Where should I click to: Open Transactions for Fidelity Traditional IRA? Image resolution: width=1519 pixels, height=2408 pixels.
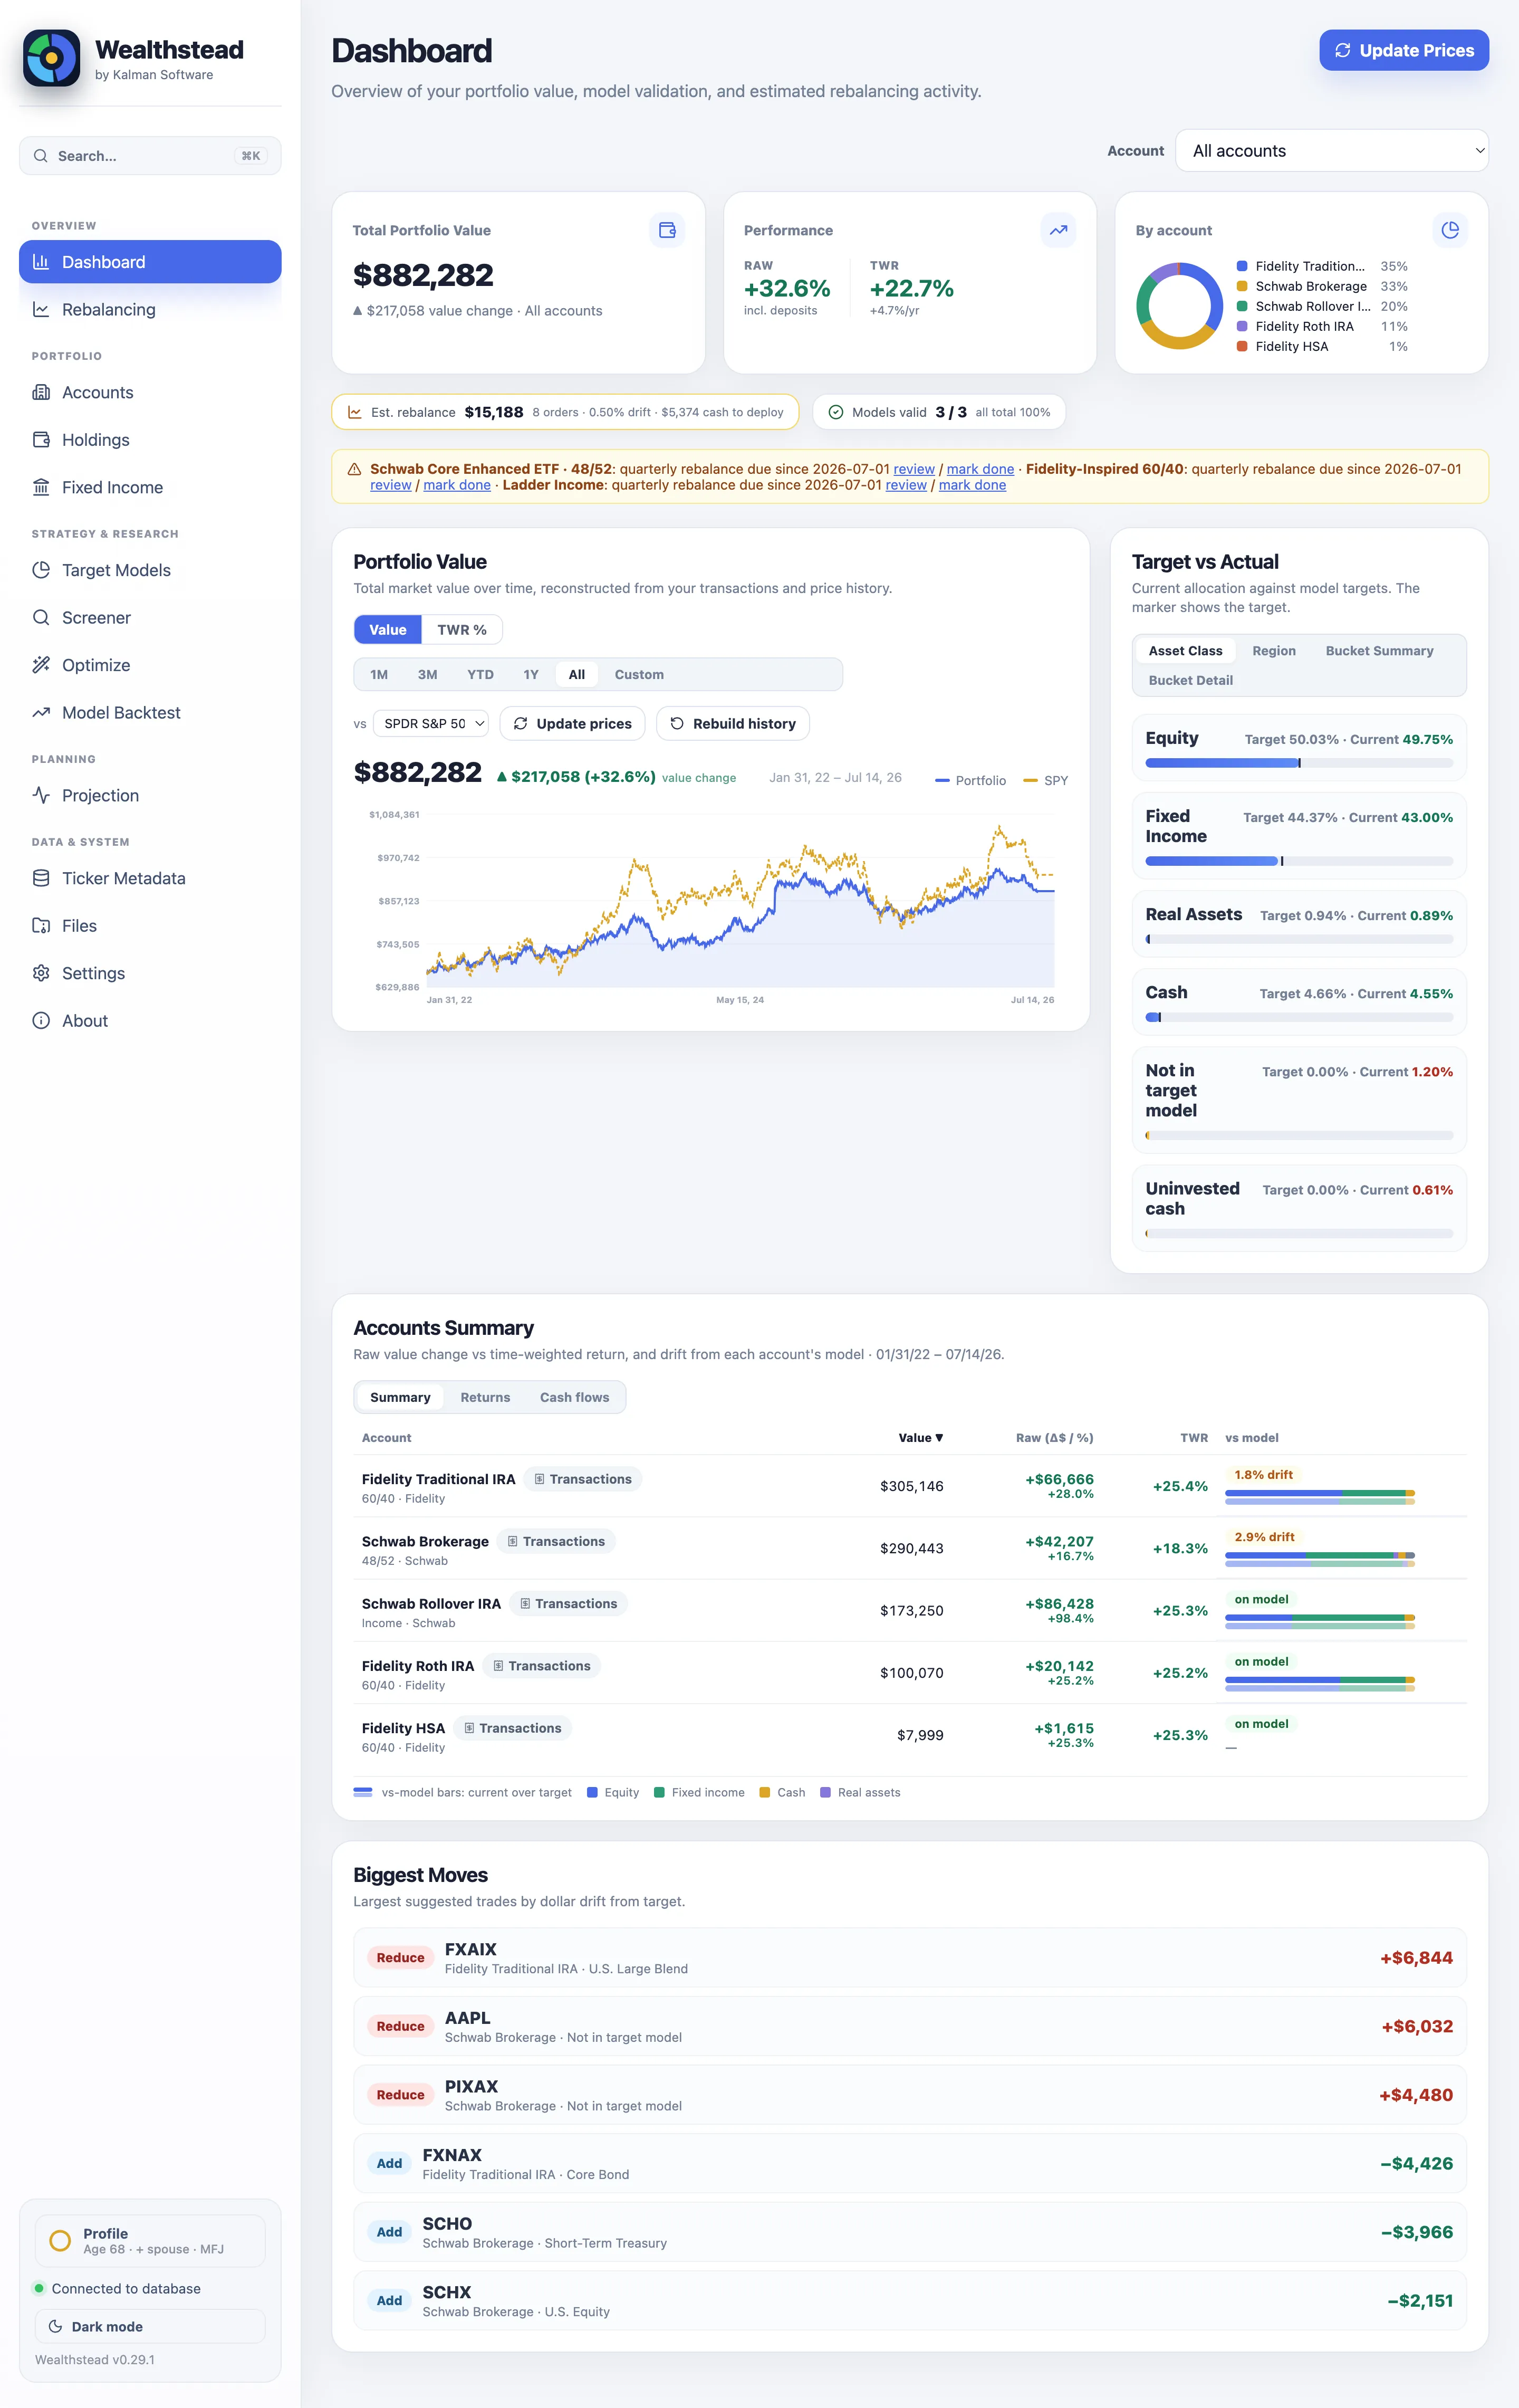click(583, 1479)
